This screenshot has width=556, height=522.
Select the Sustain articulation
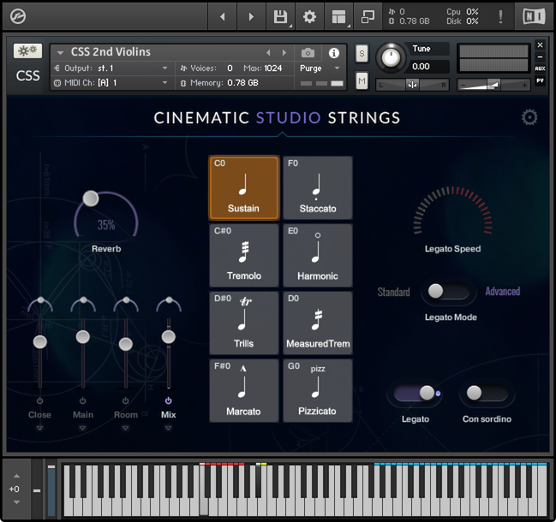click(243, 187)
